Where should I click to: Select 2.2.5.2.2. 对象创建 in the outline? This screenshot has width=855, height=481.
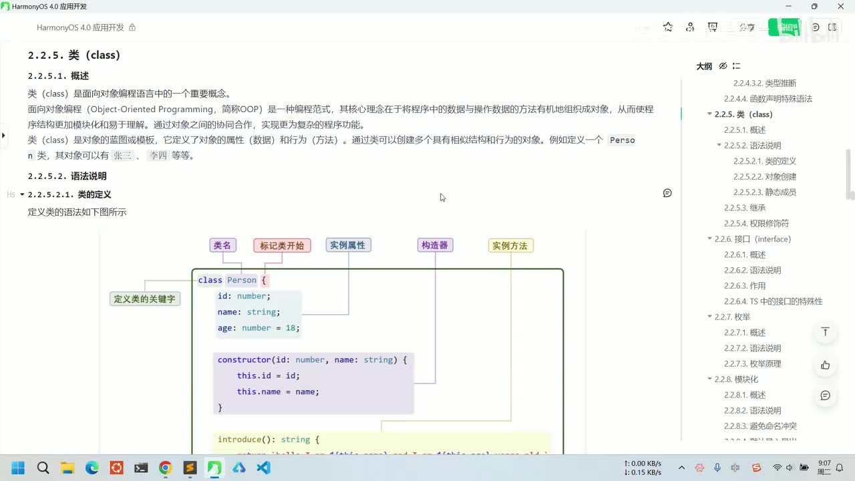pos(765,177)
